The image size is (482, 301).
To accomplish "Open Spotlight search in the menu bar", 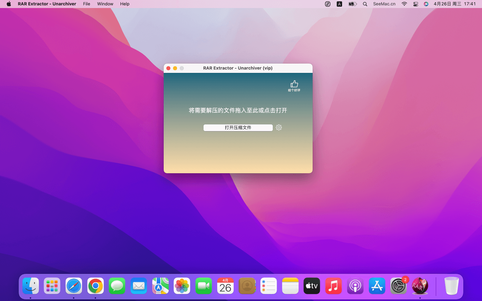I will tap(365, 4).
